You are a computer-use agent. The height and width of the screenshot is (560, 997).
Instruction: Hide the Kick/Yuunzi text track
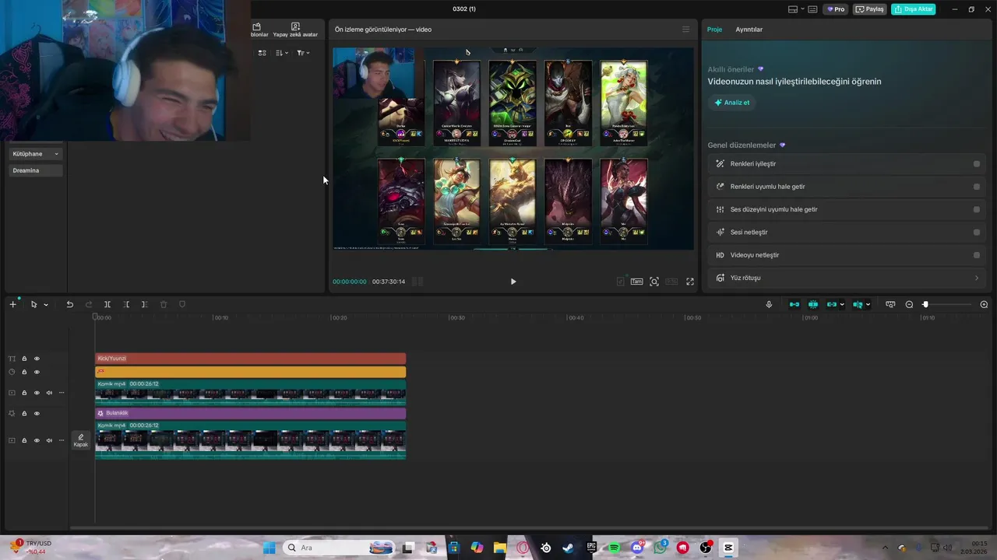click(37, 359)
